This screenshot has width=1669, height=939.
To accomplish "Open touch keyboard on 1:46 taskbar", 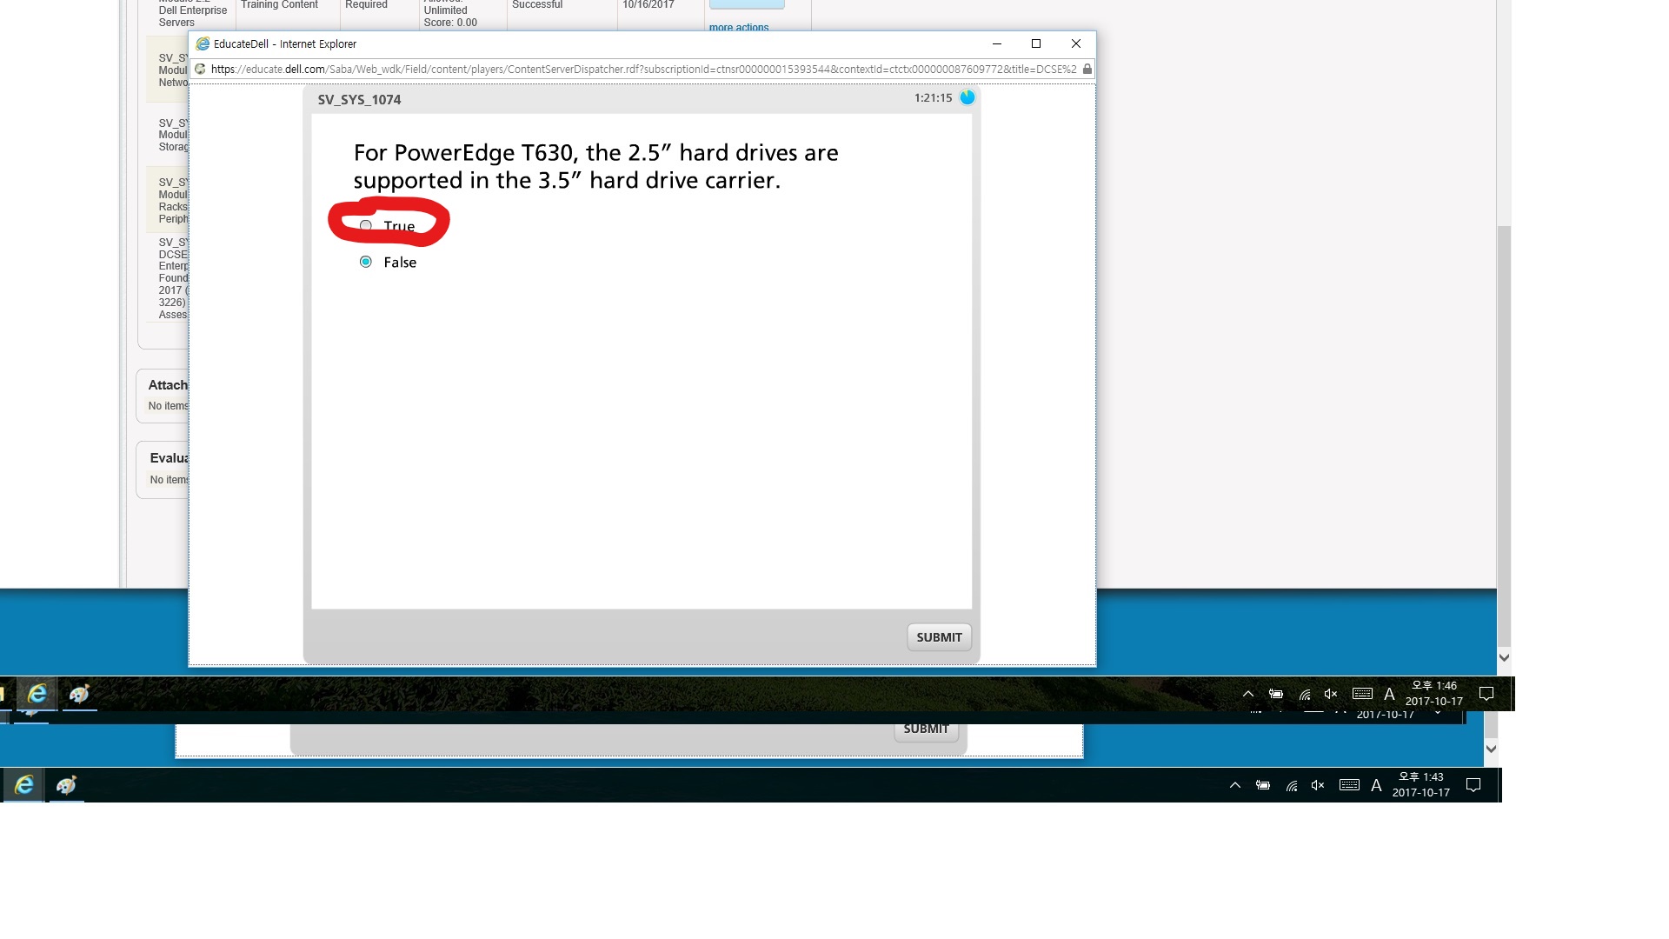I will click(x=1362, y=694).
